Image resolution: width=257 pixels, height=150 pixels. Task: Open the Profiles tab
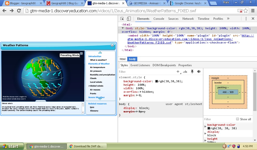coord(218,18)
